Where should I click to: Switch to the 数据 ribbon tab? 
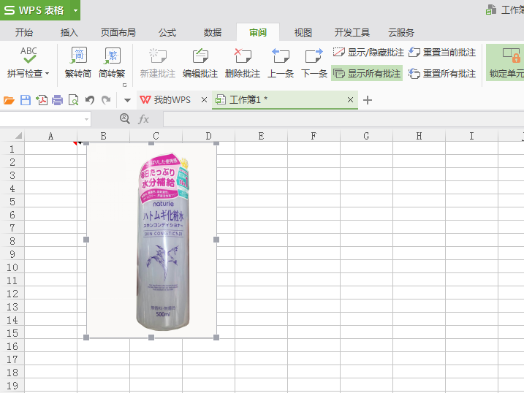[x=213, y=32]
